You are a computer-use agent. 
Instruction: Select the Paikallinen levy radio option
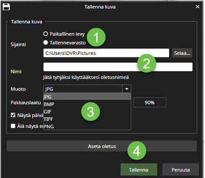click(x=45, y=33)
